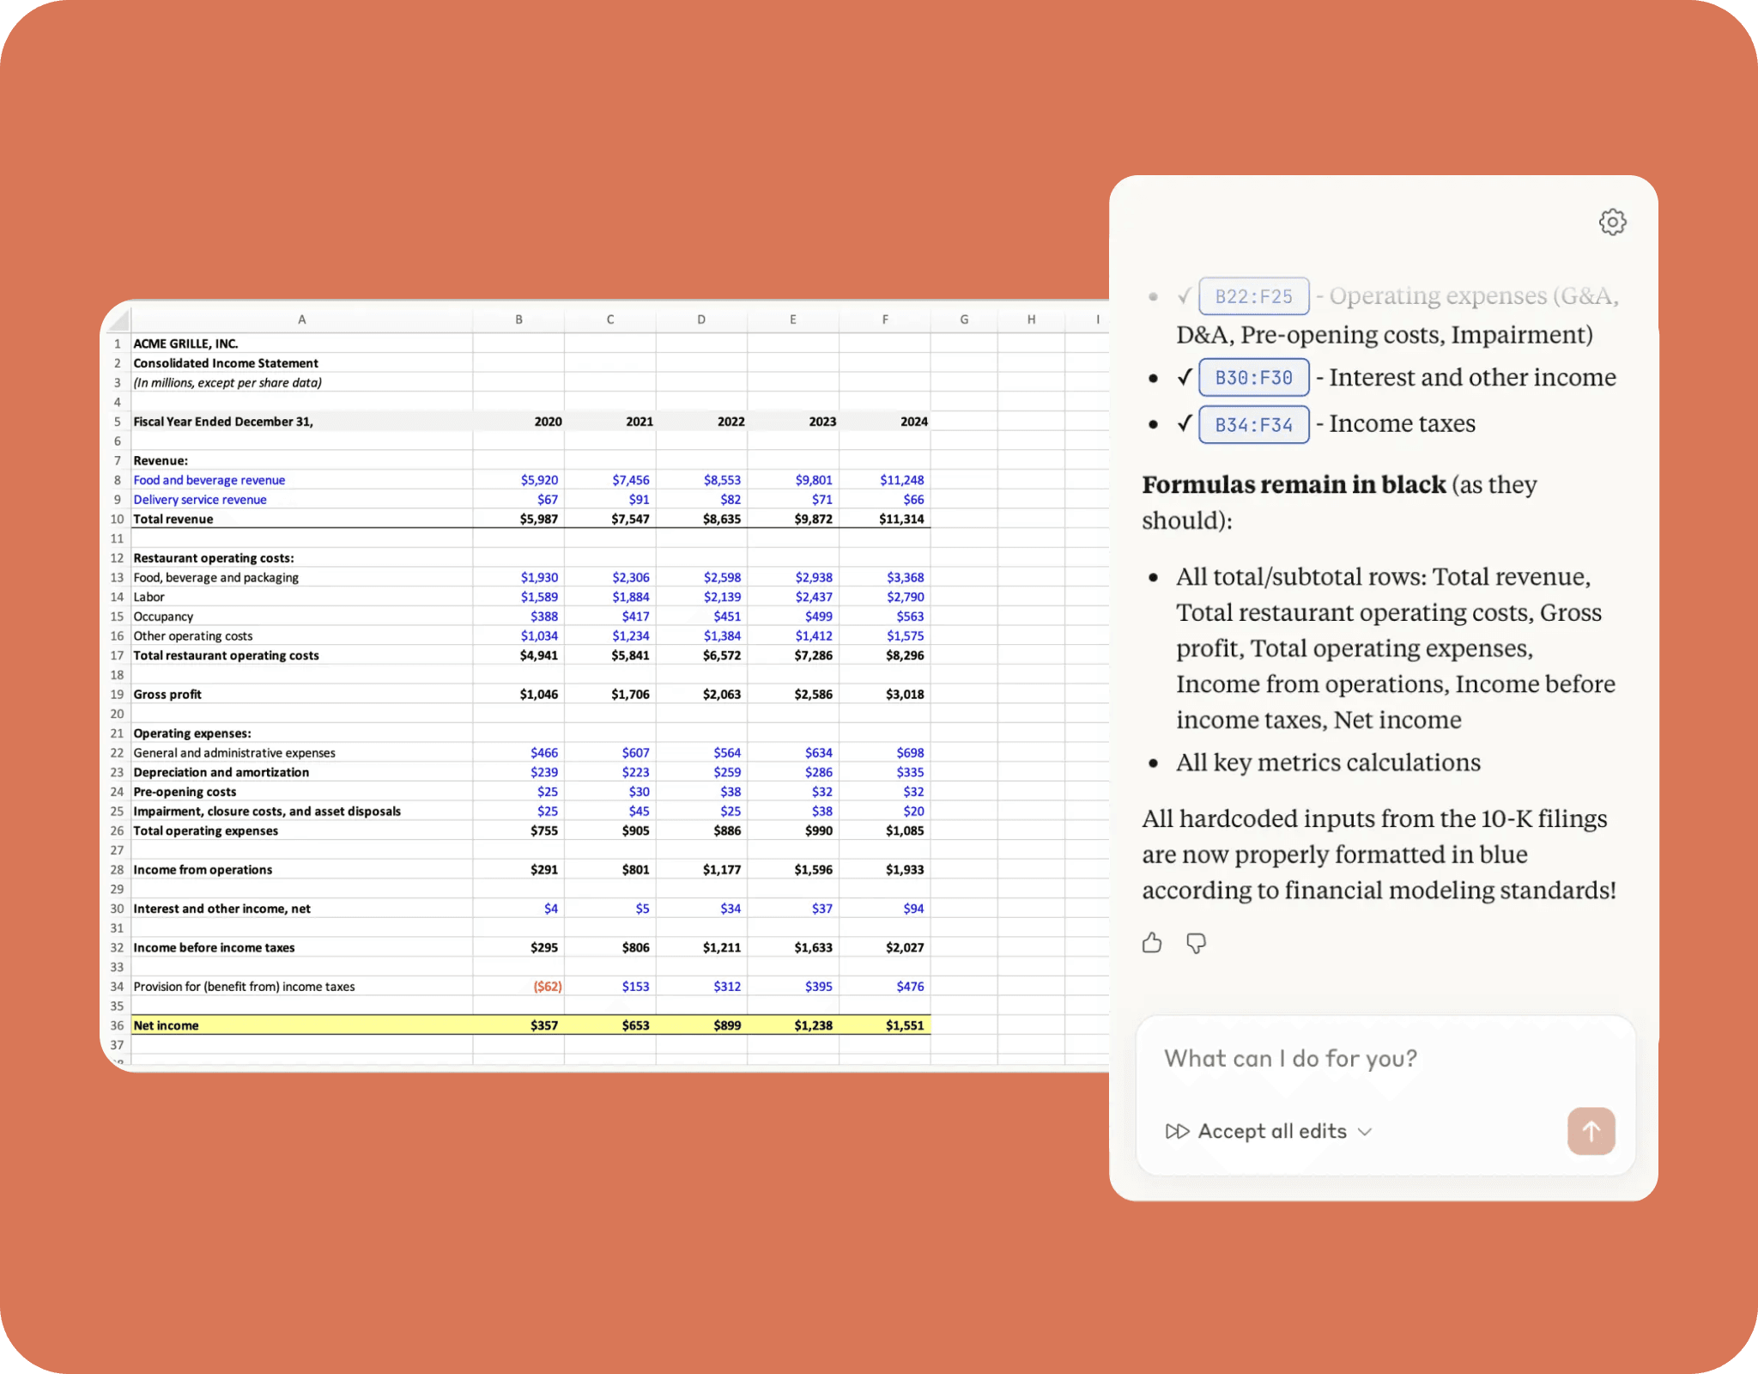Select column B header in the spreadsheet
The height and width of the screenshot is (1374, 1758).
pyautogui.click(x=518, y=319)
